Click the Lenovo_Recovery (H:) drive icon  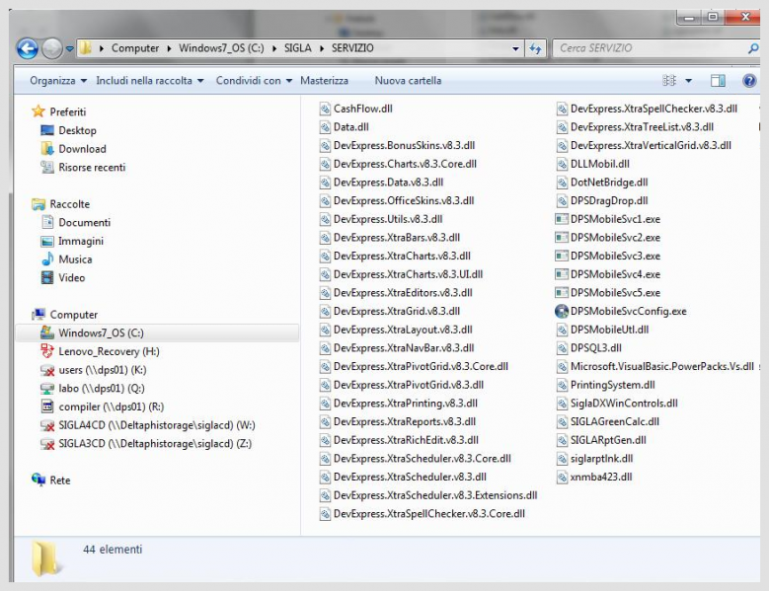47,351
